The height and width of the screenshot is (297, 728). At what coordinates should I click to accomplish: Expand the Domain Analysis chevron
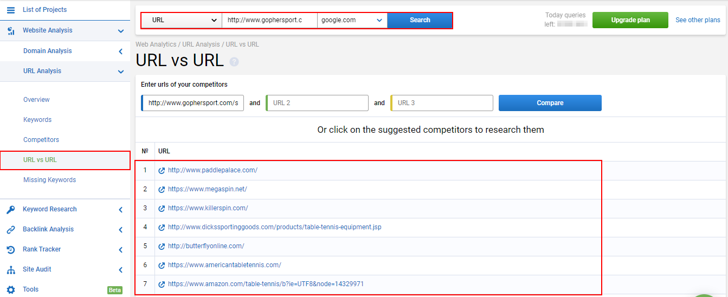point(121,51)
